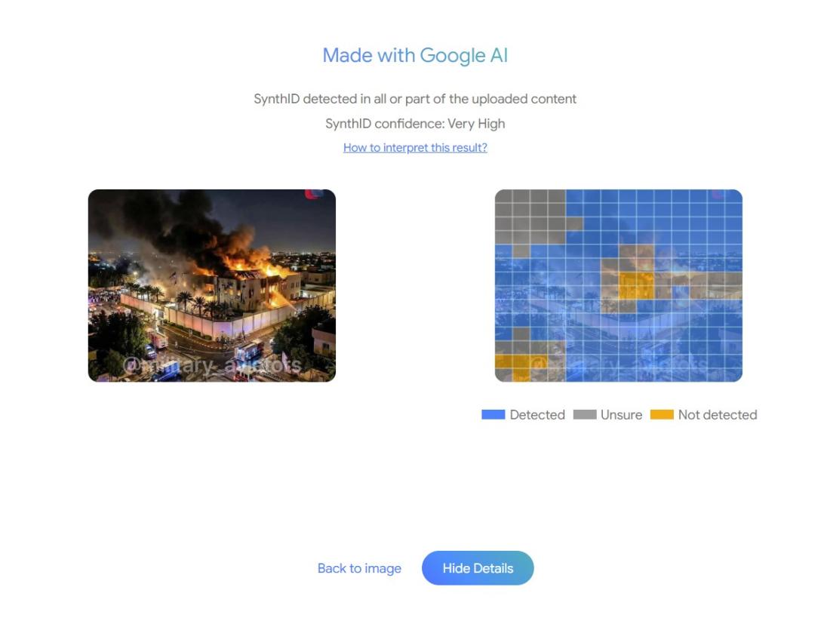Open the original burning building photo
The height and width of the screenshot is (621, 830).
(x=211, y=285)
